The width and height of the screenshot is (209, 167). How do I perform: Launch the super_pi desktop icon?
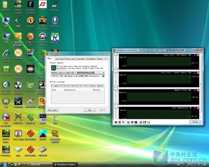55,38
